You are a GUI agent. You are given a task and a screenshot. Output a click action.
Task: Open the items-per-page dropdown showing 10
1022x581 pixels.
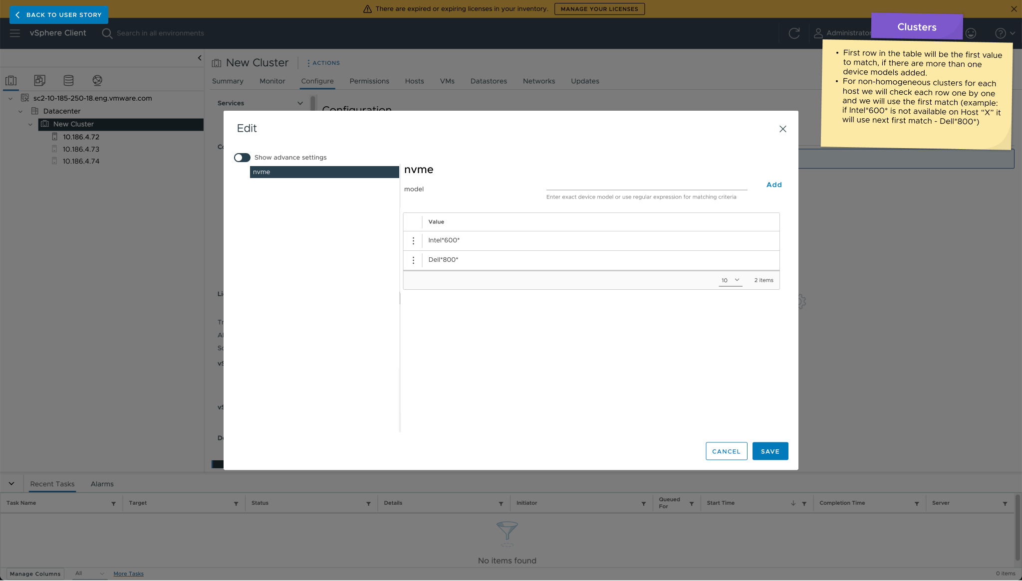[730, 280]
